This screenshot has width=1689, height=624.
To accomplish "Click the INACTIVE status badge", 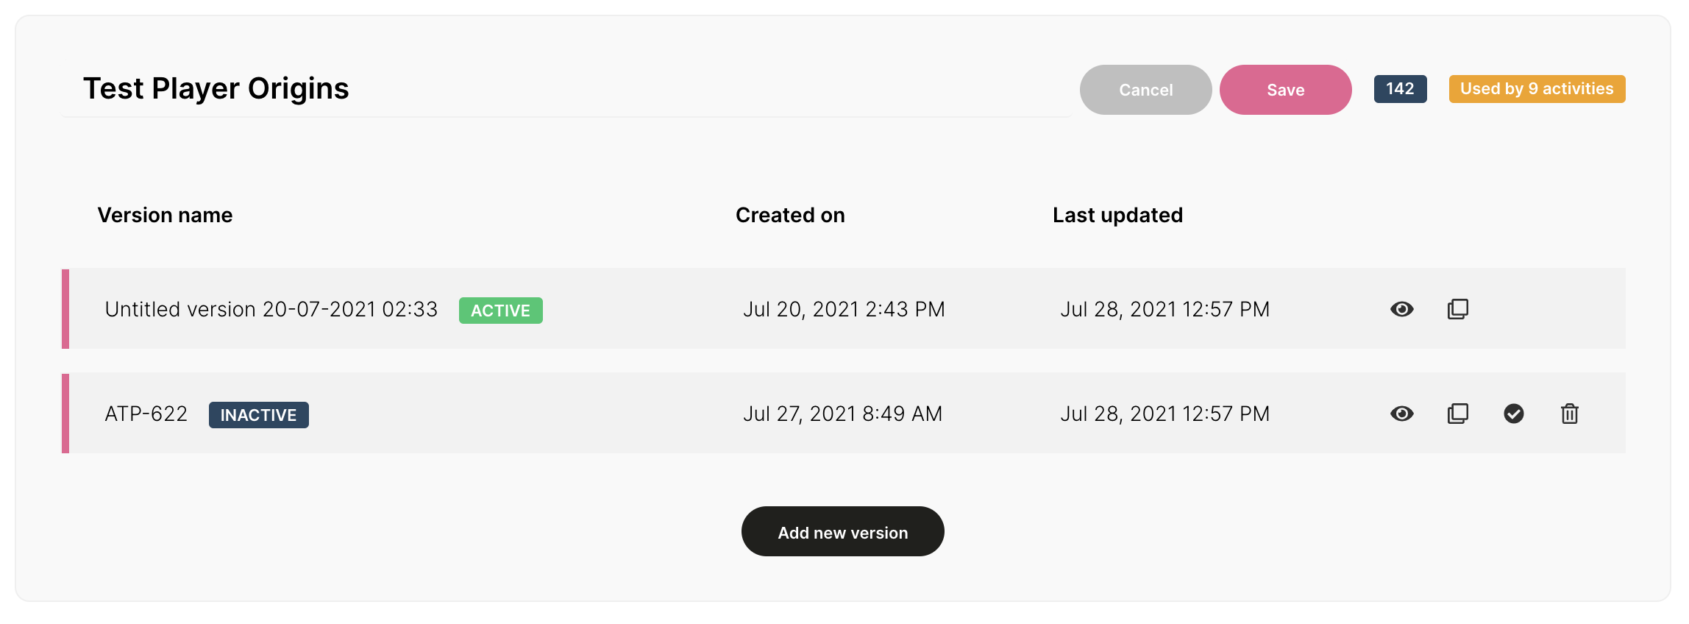I will (x=258, y=415).
